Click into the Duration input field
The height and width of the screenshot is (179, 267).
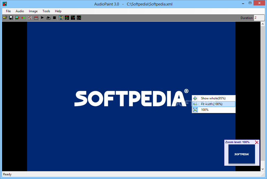point(259,18)
